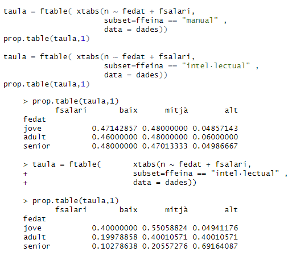292x260 pixels.
Task: Click the second prop.table(taula,1) script line
Action: click(47, 84)
